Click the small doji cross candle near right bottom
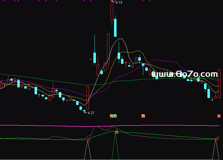 tap(212, 99)
